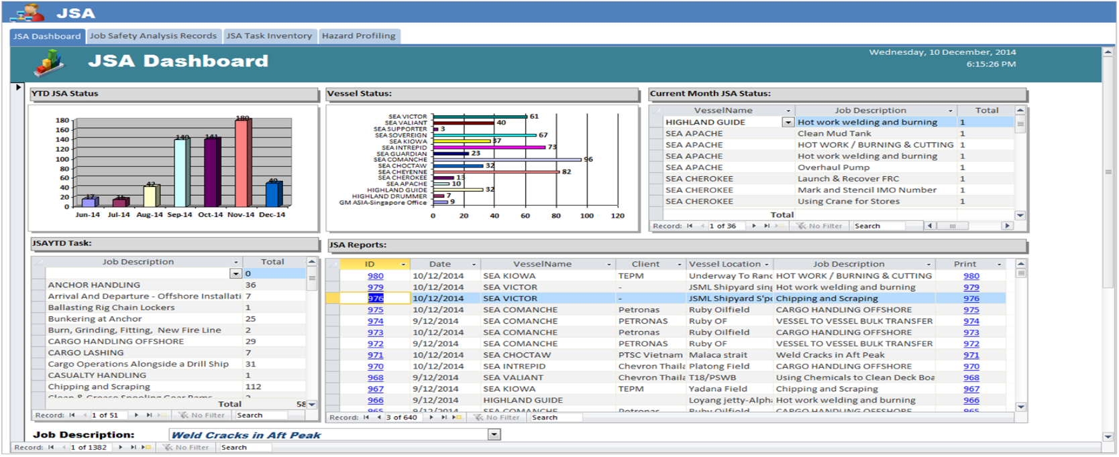Open the Hazard Profiling tab
This screenshot has height=457, width=1119.
coord(358,36)
